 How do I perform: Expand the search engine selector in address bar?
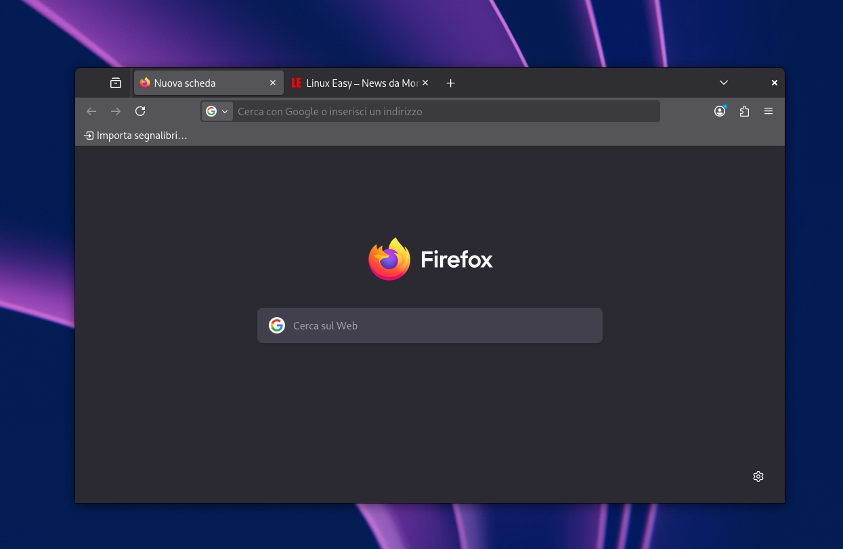point(217,111)
